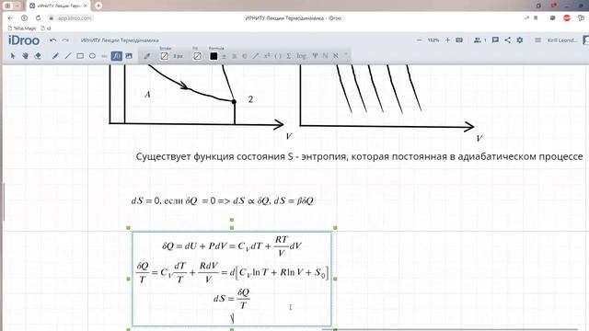Open board settings gear
The width and height of the screenshot is (589, 331).
519,40
